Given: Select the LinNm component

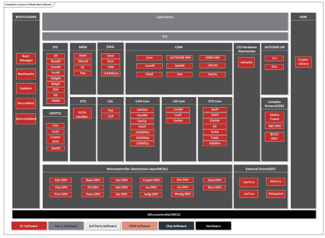Looking at the screenshot, I should [178, 121].
